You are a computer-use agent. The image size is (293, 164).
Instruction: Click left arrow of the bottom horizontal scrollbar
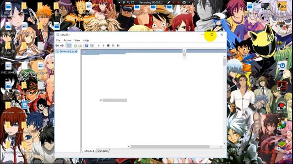129,147
